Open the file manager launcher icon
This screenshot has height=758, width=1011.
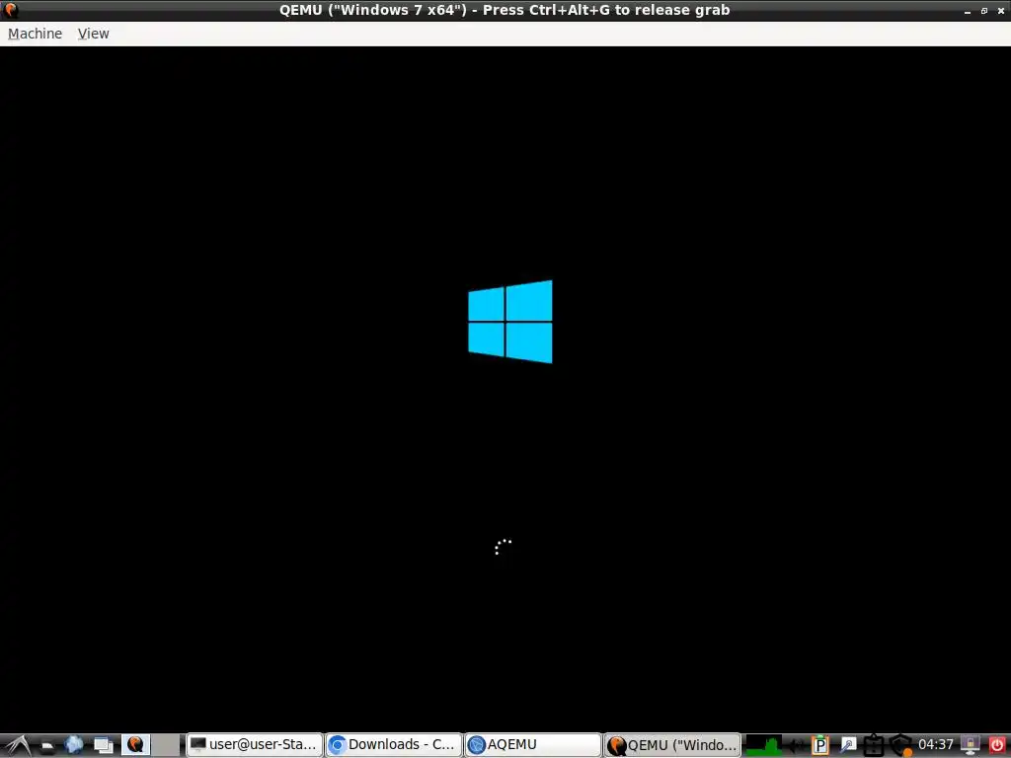coord(46,746)
